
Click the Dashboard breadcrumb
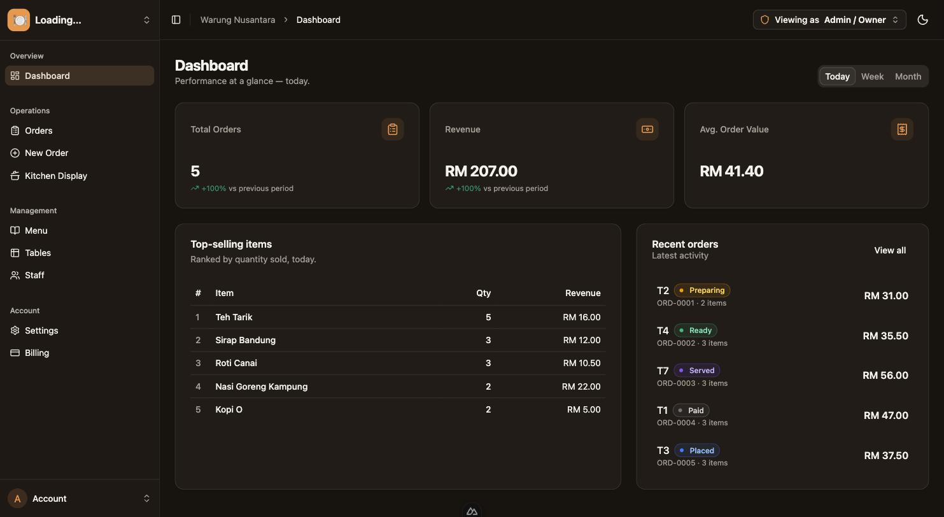coord(318,20)
